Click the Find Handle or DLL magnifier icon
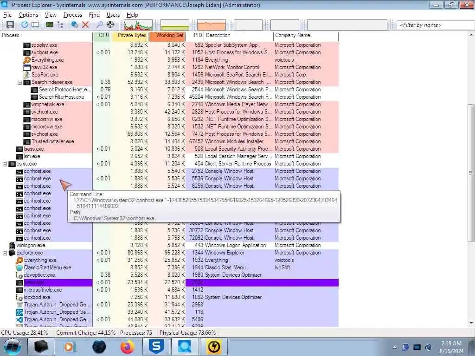The width and height of the screenshot is (475, 356). [99, 25]
